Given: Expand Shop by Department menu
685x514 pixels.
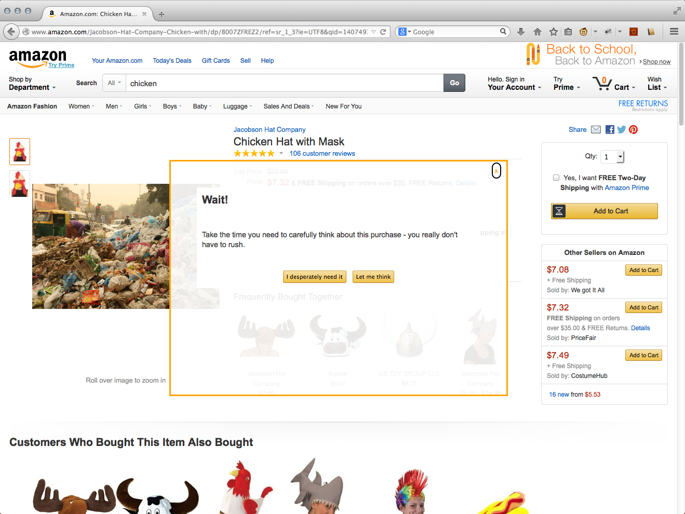Looking at the screenshot, I should [x=32, y=84].
